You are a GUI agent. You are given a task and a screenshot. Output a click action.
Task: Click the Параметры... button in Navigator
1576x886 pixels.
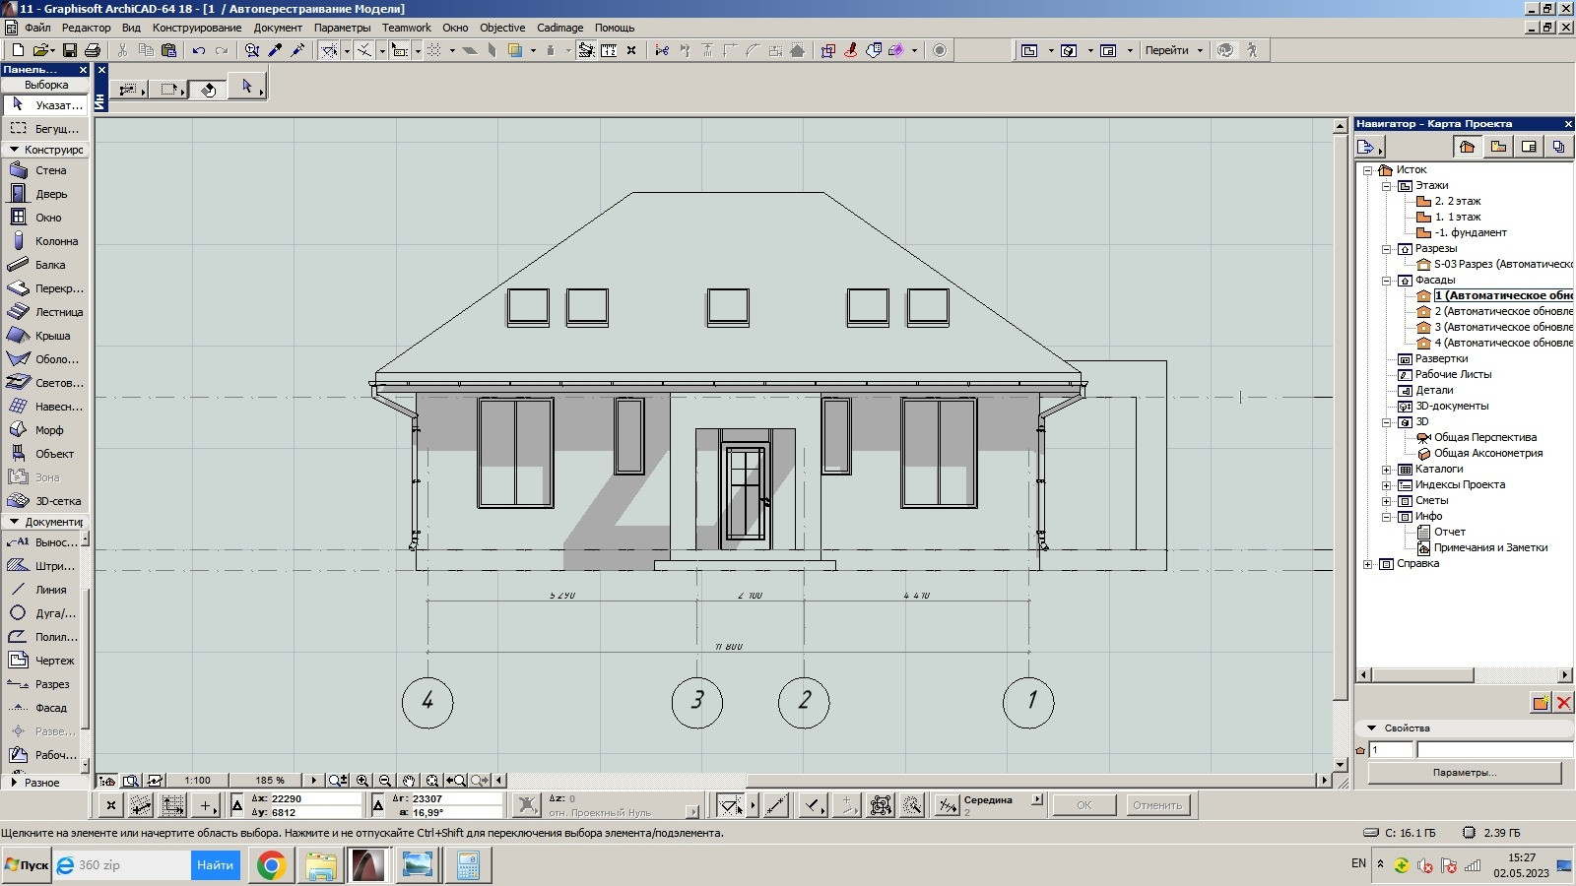(1465, 773)
